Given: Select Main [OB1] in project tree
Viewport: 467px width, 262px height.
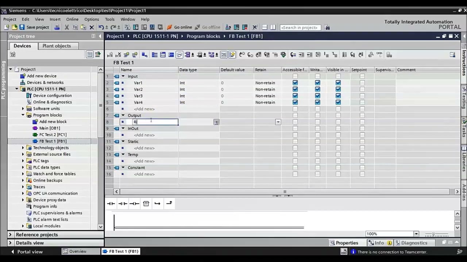Looking at the screenshot, I should pos(50,128).
